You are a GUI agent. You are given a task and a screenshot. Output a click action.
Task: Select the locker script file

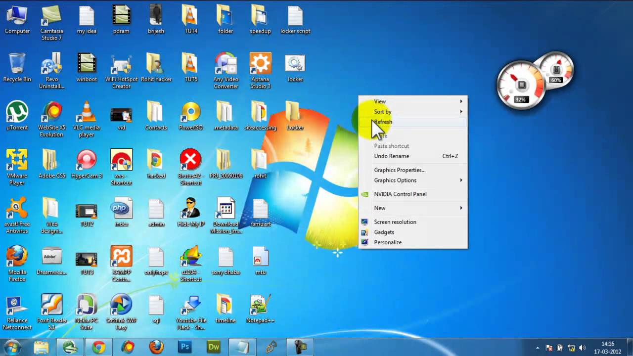(295, 20)
